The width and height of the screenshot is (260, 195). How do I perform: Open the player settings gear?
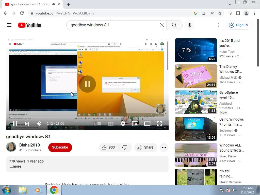click(123, 124)
